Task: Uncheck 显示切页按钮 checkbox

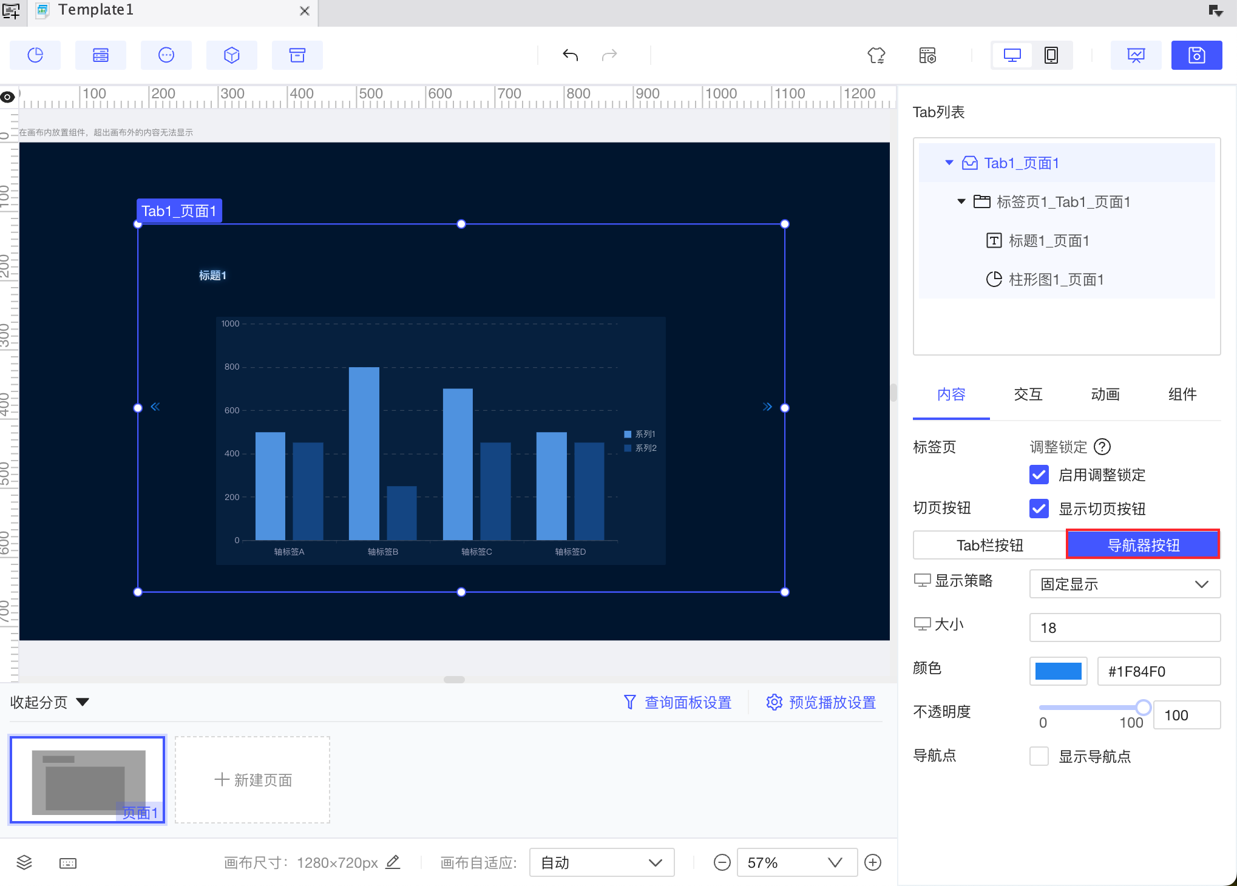Action: [1039, 509]
